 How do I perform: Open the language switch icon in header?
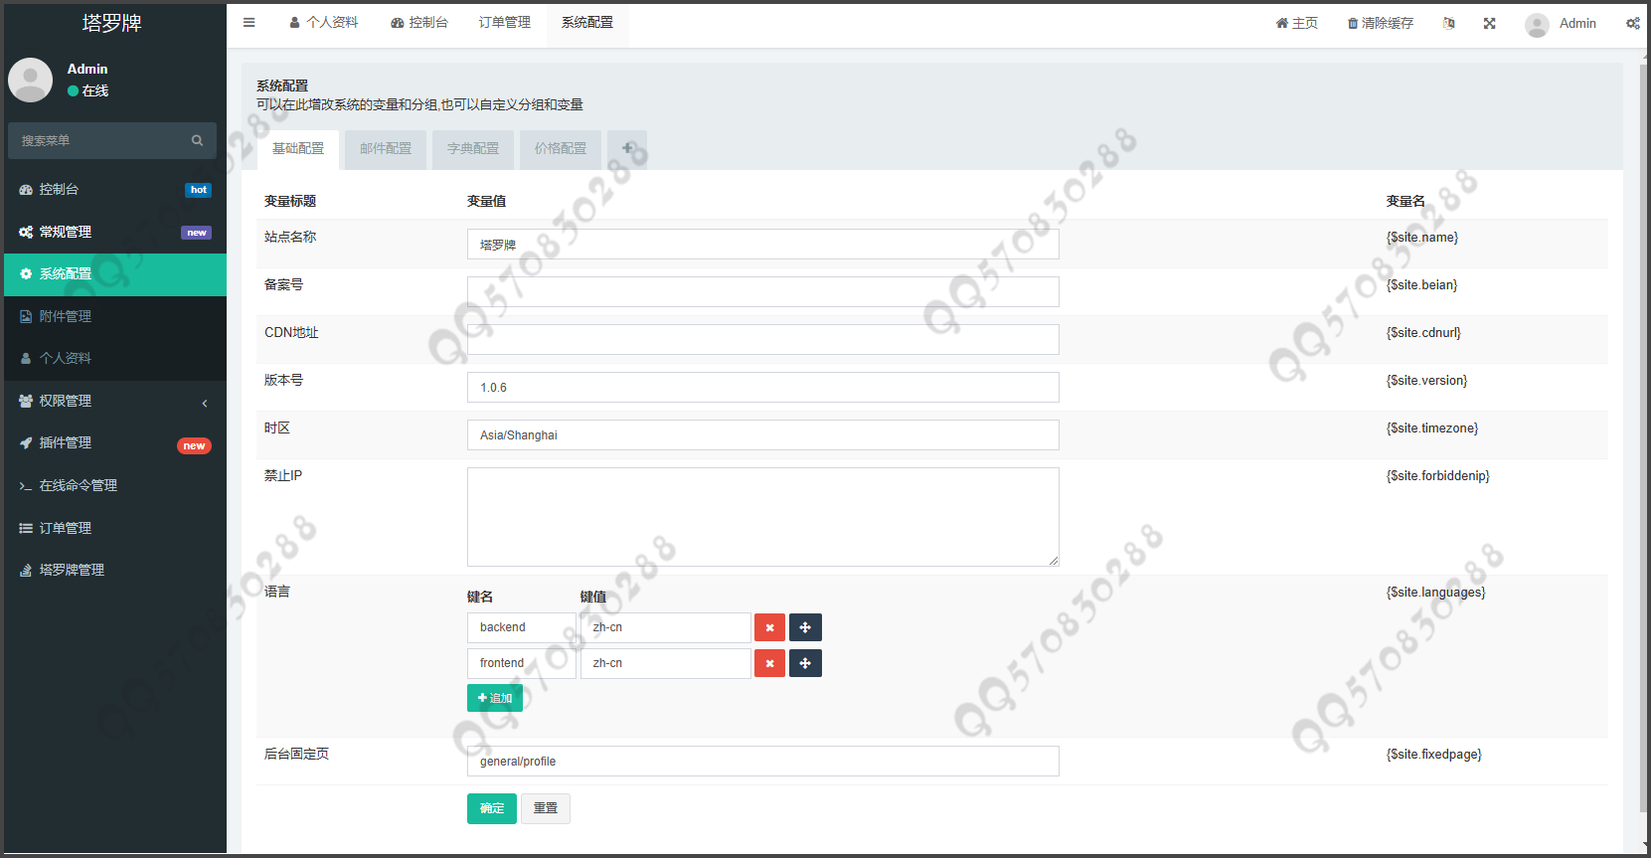[1448, 23]
